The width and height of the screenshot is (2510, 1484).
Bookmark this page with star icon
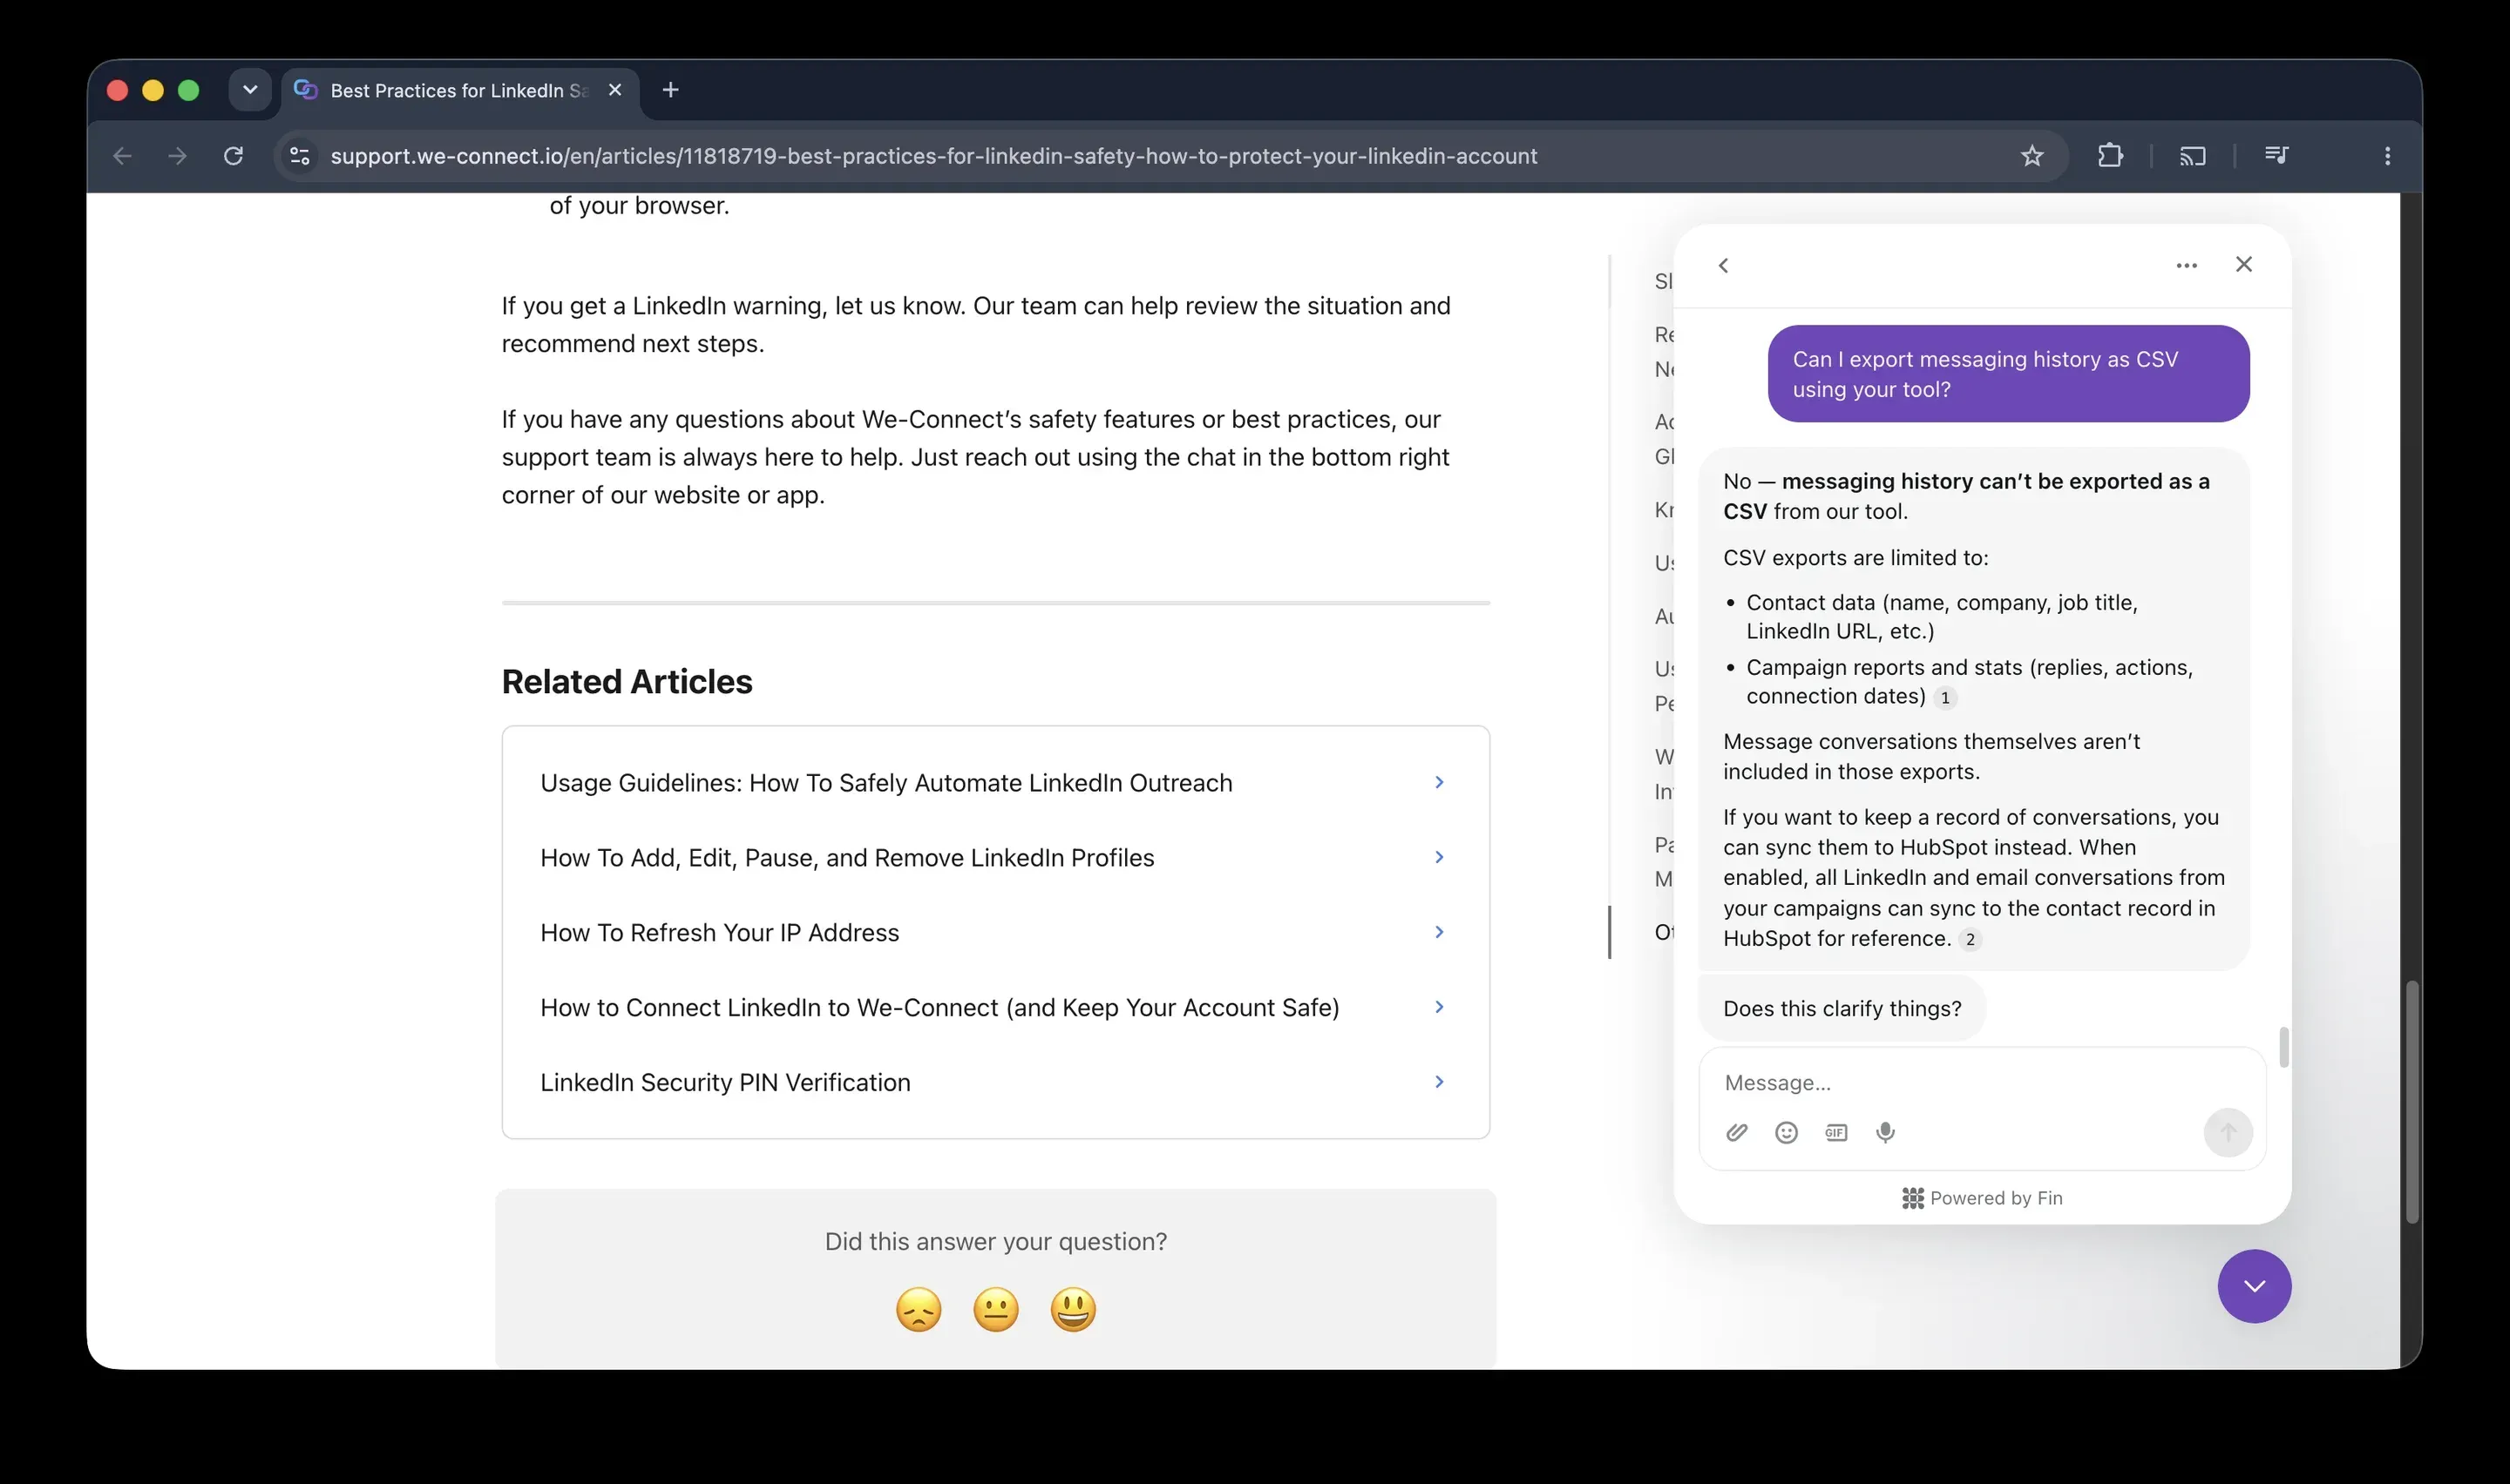(2031, 156)
